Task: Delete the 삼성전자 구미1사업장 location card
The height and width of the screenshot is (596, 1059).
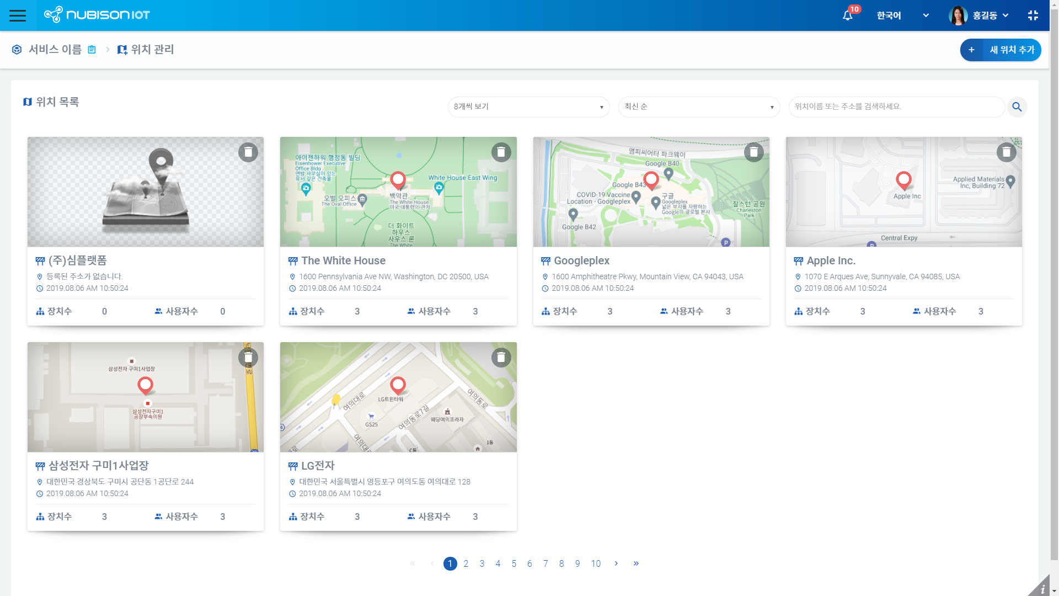Action: click(248, 357)
